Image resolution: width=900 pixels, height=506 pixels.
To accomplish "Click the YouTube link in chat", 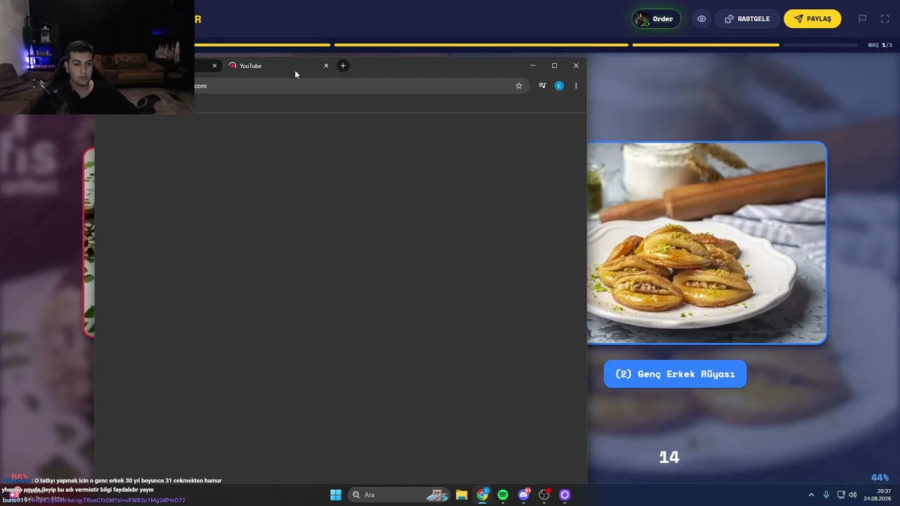I will coord(107,500).
